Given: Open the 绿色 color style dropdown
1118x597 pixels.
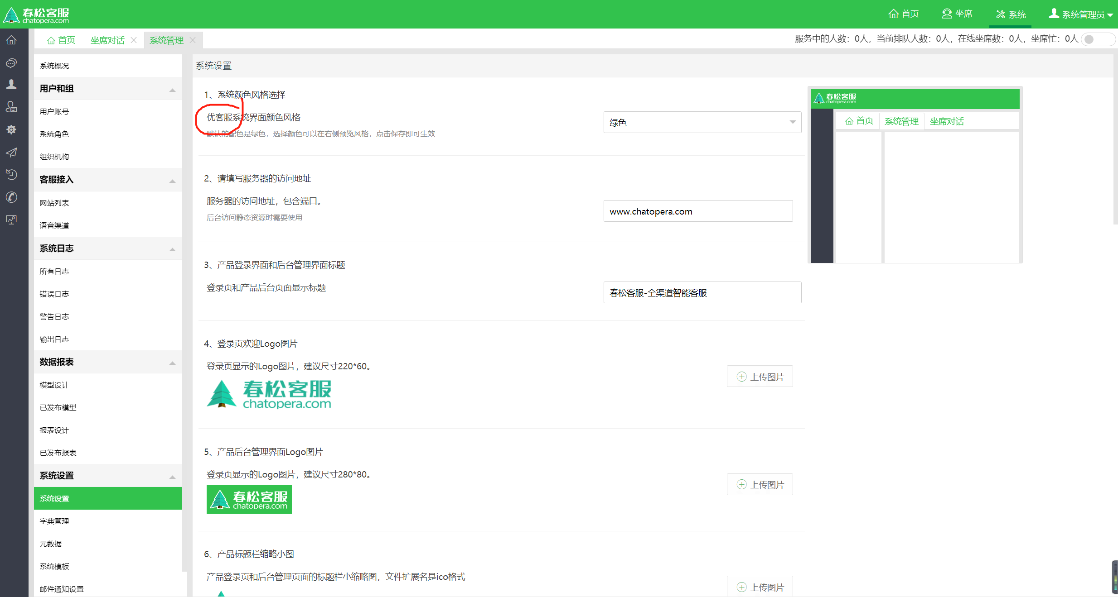Looking at the screenshot, I should tap(702, 122).
